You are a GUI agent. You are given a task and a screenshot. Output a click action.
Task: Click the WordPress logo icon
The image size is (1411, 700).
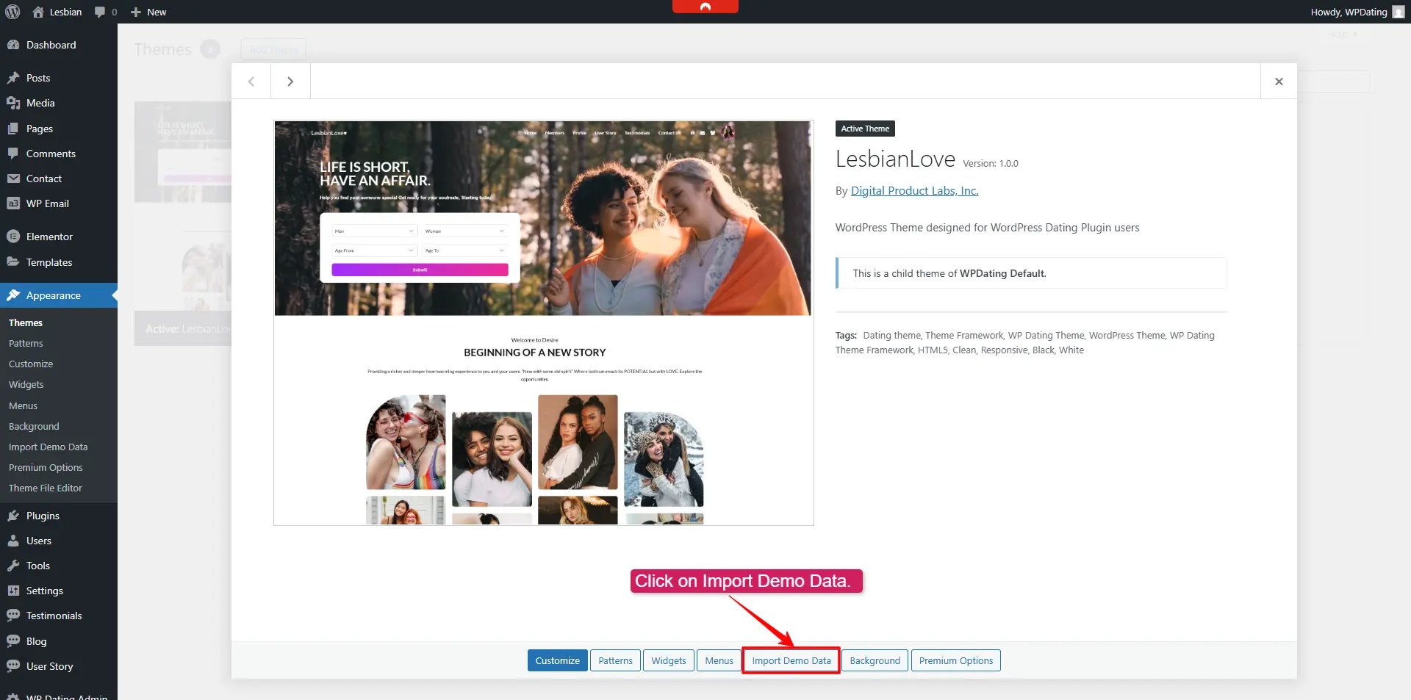coord(12,12)
